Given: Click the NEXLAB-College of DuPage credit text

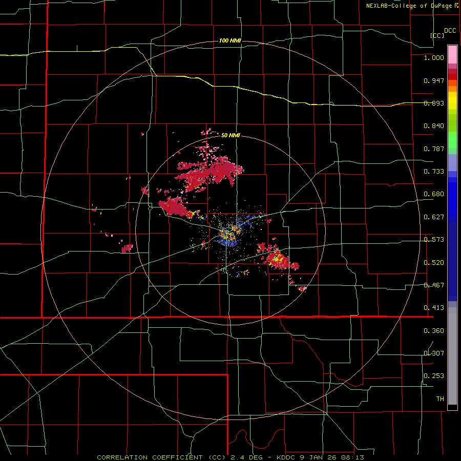Looking at the screenshot, I should [410, 6].
